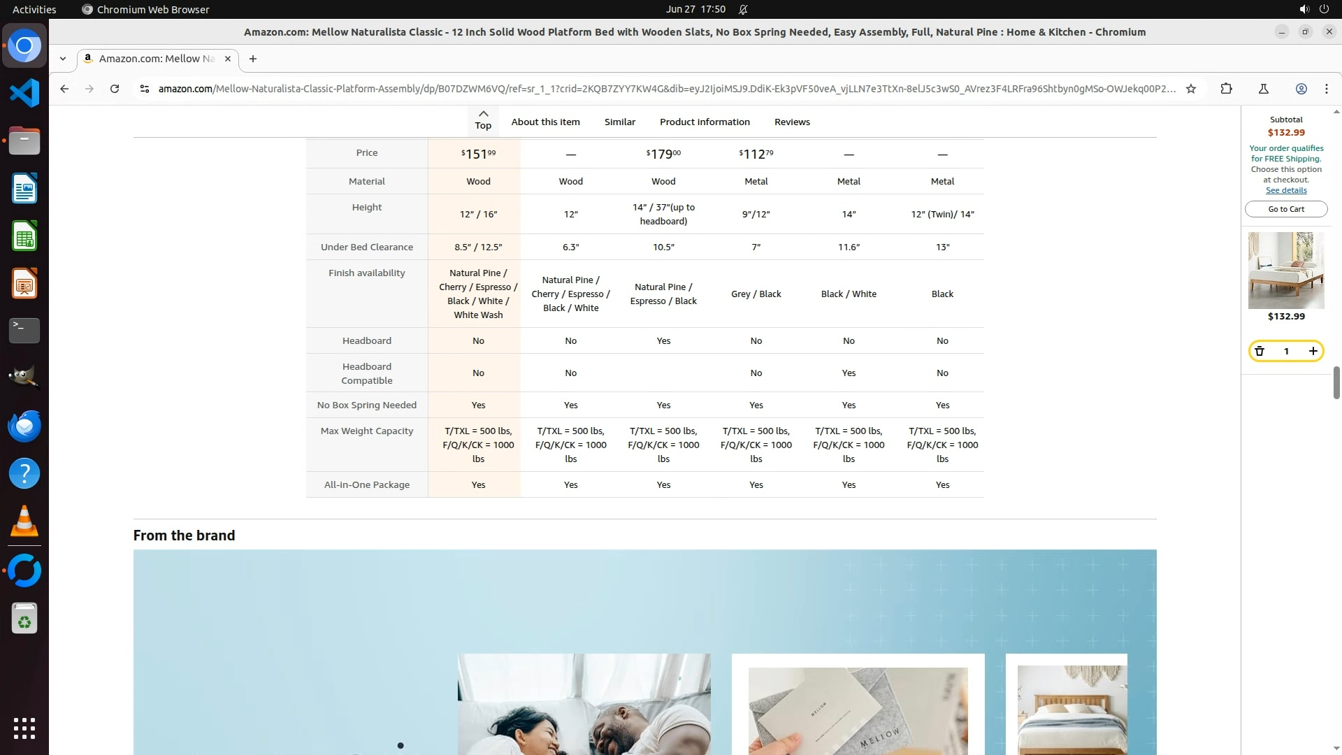Open the Extensions puzzle icon
Screen dimensions: 1342x755
pos(1226,89)
